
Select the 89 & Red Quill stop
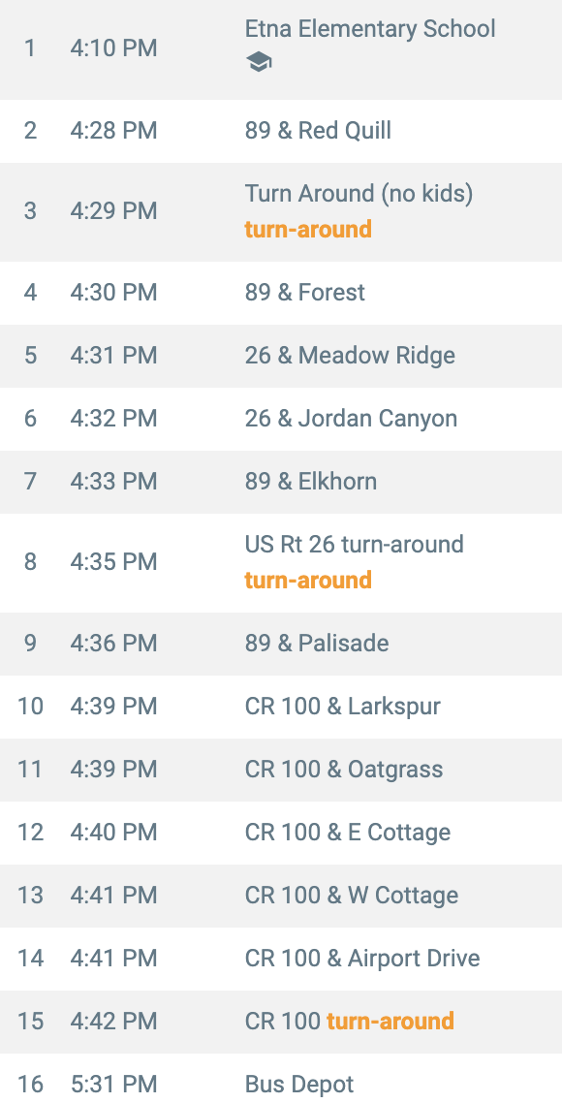281,131
